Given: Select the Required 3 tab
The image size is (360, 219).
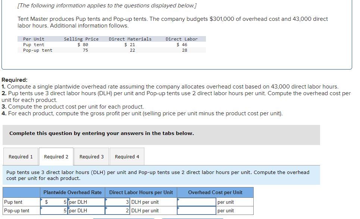Looking at the screenshot, I should pos(91,156).
